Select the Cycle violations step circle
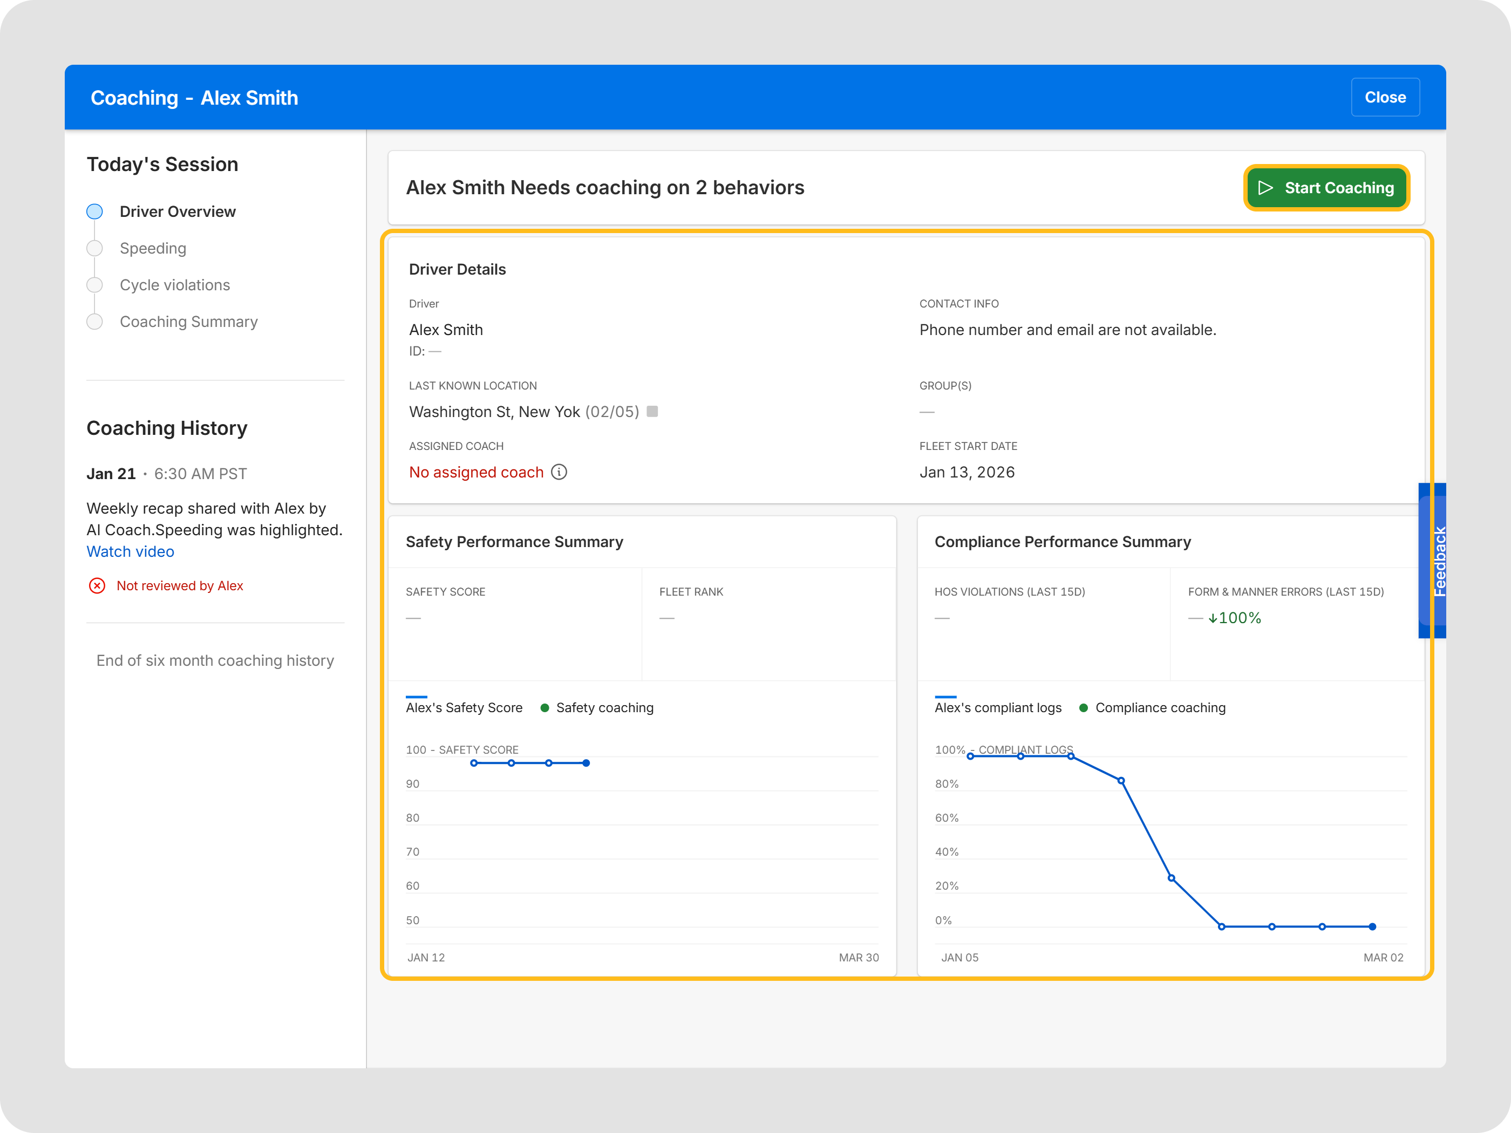 [95, 285]
